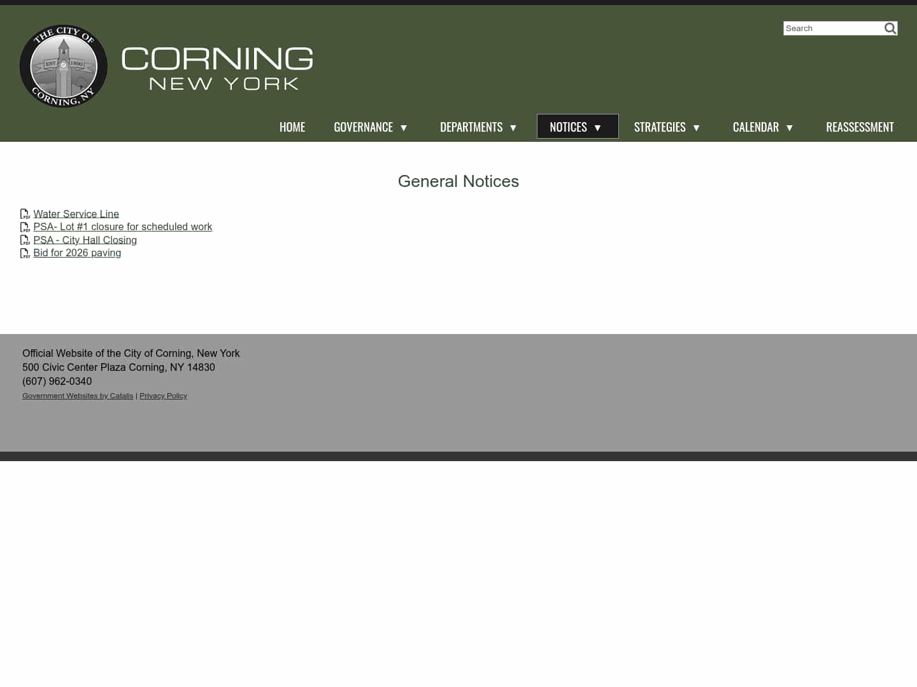The width and height of the screenshot is (917, 687).
Task: Open the Departments menu
Action: 471,127
